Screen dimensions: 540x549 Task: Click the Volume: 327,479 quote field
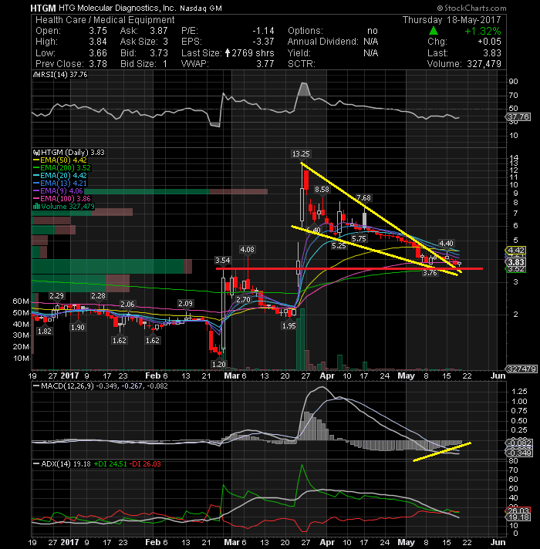tap(464, 64)
